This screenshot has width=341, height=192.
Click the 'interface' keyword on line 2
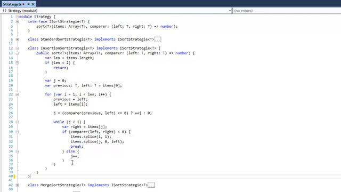[x=37, y=21]
